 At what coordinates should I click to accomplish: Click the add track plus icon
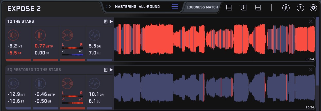tap(258, 8)
